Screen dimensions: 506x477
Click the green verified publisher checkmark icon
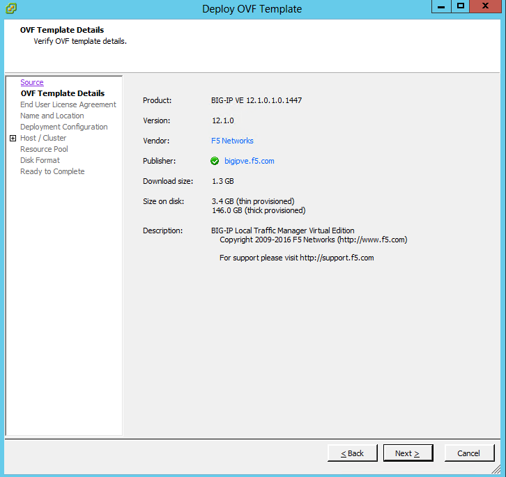[215, 161]
